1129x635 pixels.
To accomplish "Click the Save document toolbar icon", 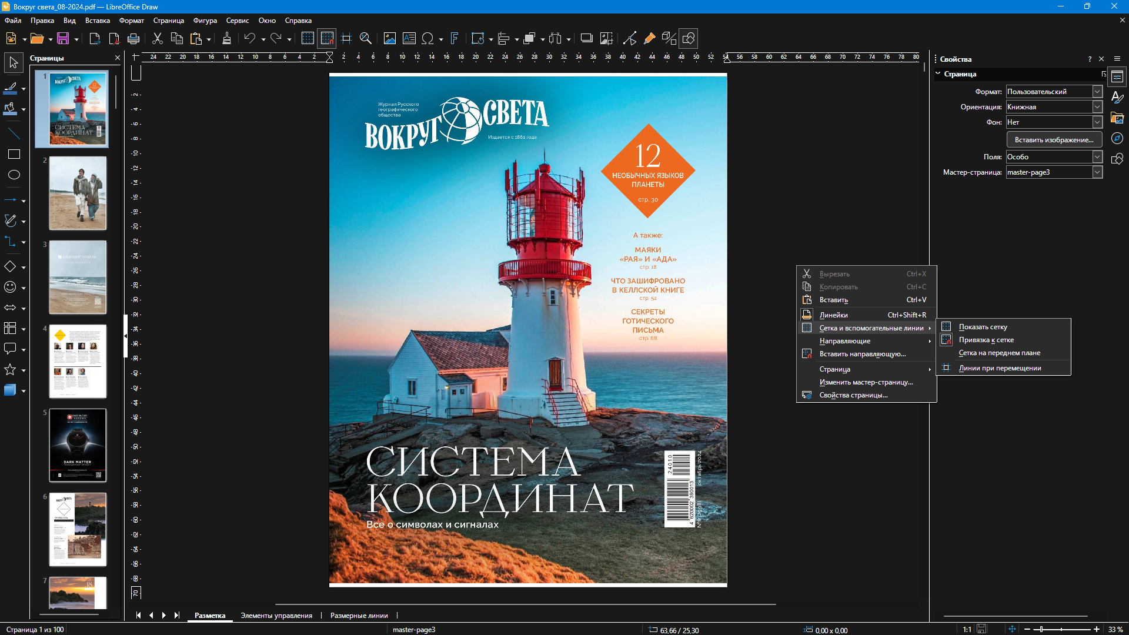I will pyautogui.click(x=63, y=39).
